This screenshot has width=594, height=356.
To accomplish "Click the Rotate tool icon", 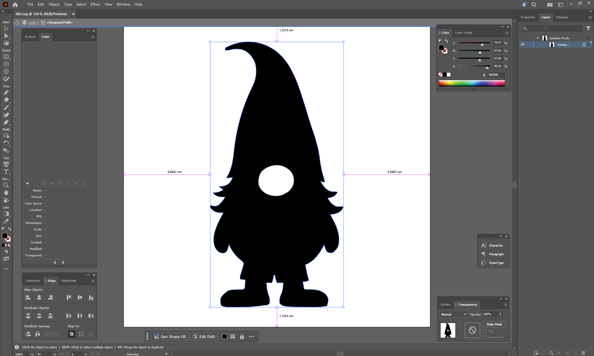I will [x=6, y=143].
